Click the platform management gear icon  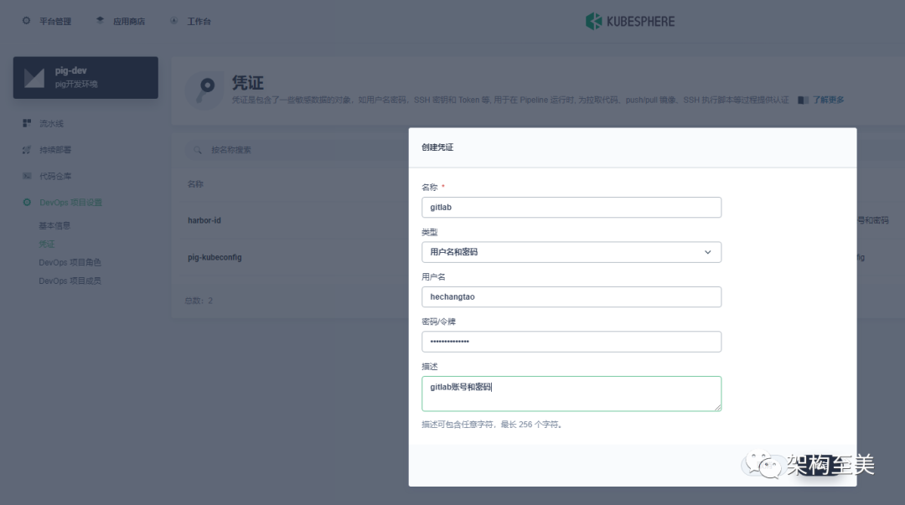click(27, 21)
